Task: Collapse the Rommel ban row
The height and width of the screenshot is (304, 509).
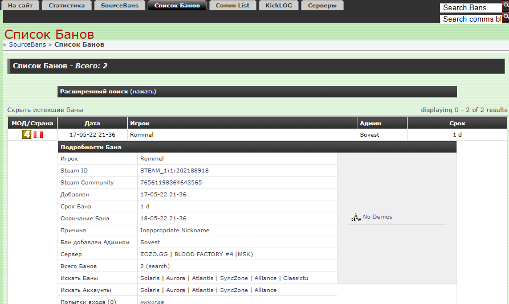Action: click(x=142, y=135)
